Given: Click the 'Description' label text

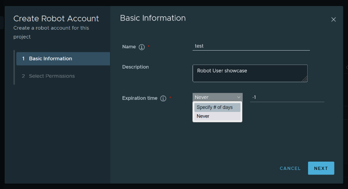Looking at the screenshot, I should point(135,67).
